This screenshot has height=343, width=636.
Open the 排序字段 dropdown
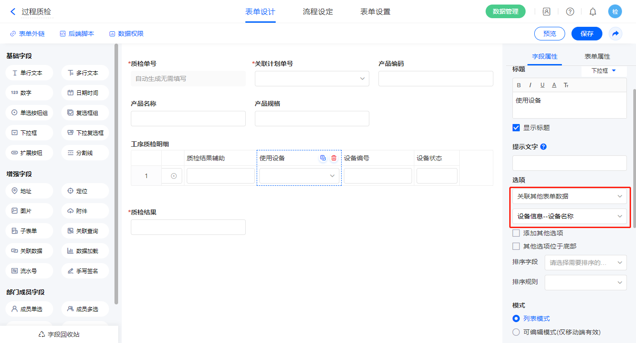tap(585, 262)
